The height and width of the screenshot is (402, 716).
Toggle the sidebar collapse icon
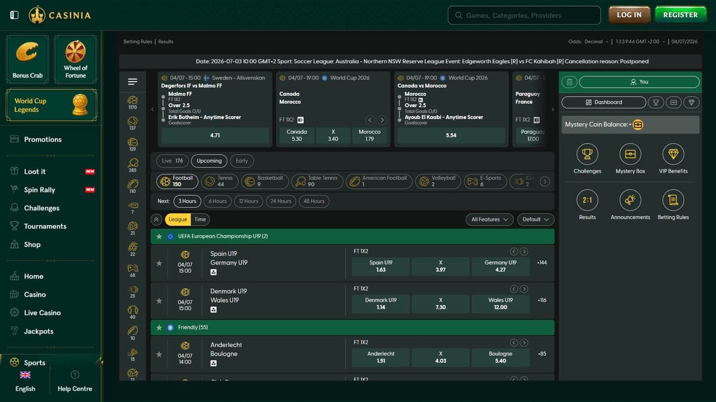click(x=15, y=15)
